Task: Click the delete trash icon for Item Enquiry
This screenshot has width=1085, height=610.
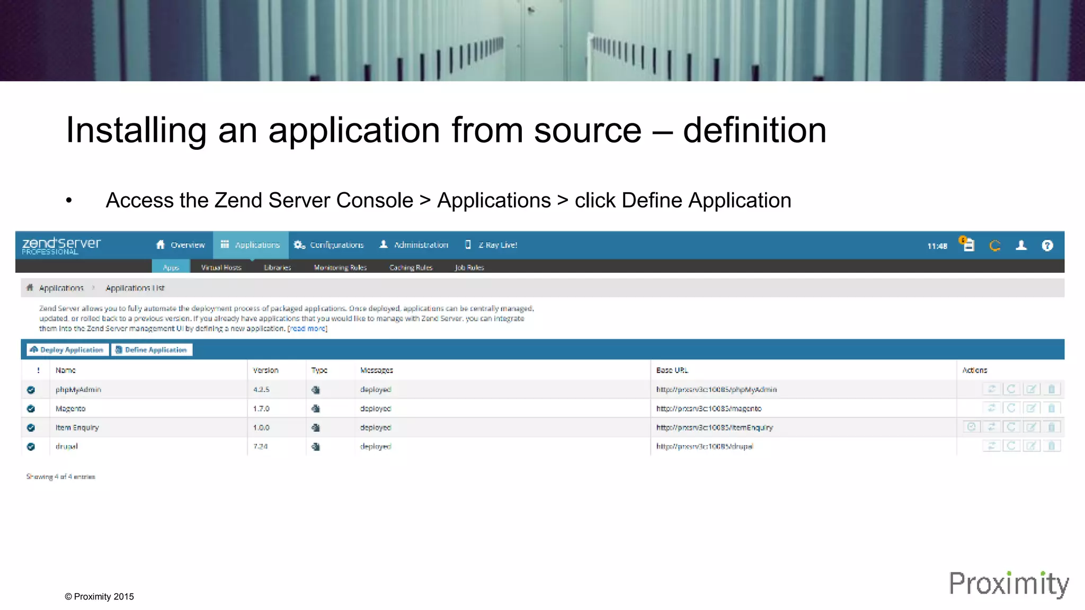Action: click(x=1051, y=427)
